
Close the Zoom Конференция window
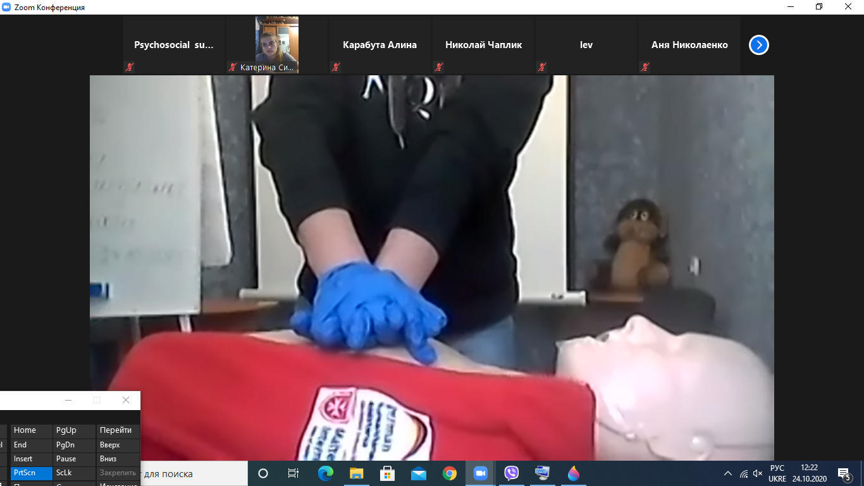tap(849, 7)
